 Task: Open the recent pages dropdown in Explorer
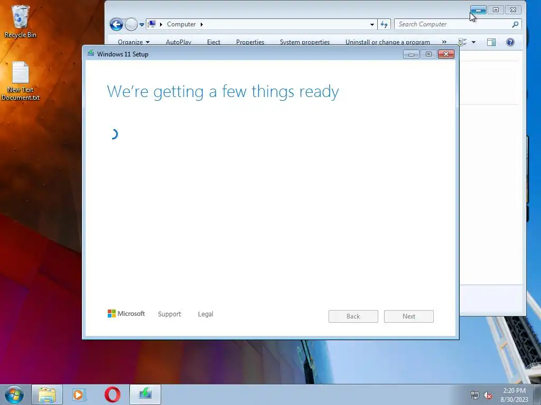pos(142,25)
